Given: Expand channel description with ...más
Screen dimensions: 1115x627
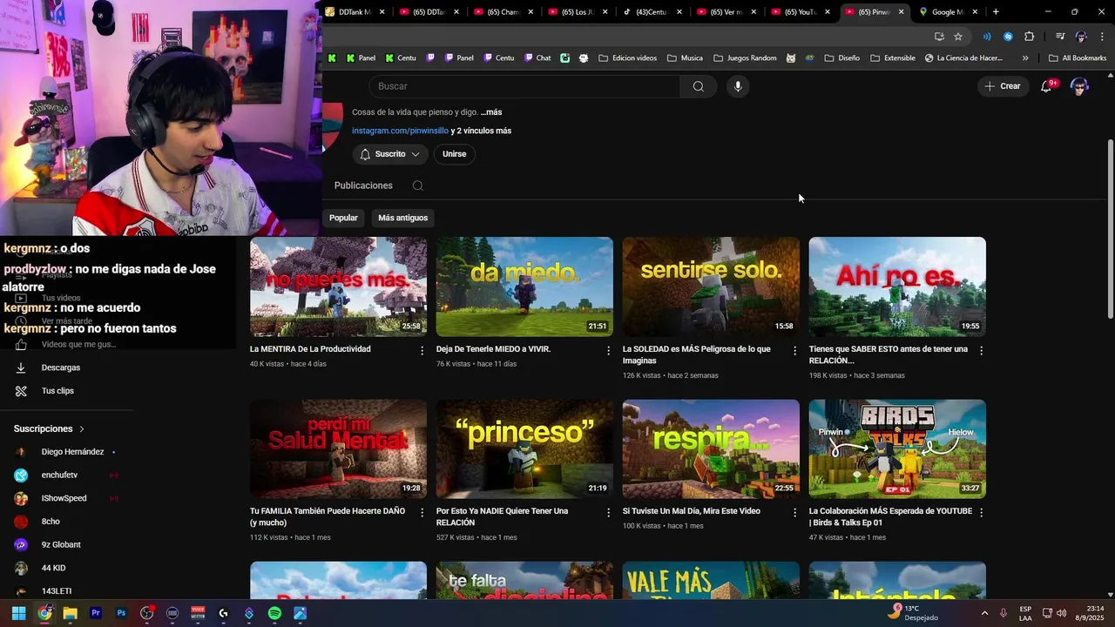Looking at the screenshot, I should point(491,112).
